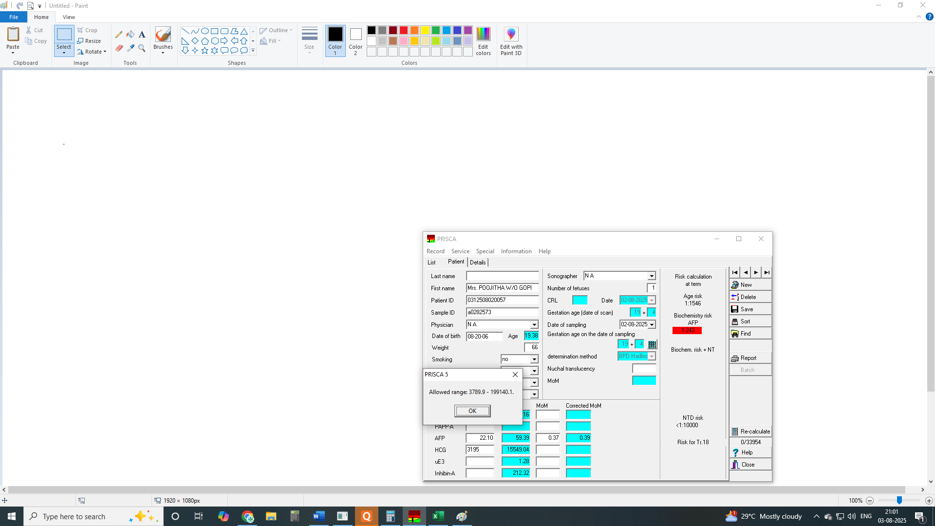Viewport: 935px width, 526px height.
Task: Select the Color 2 box
Action: 355,41
